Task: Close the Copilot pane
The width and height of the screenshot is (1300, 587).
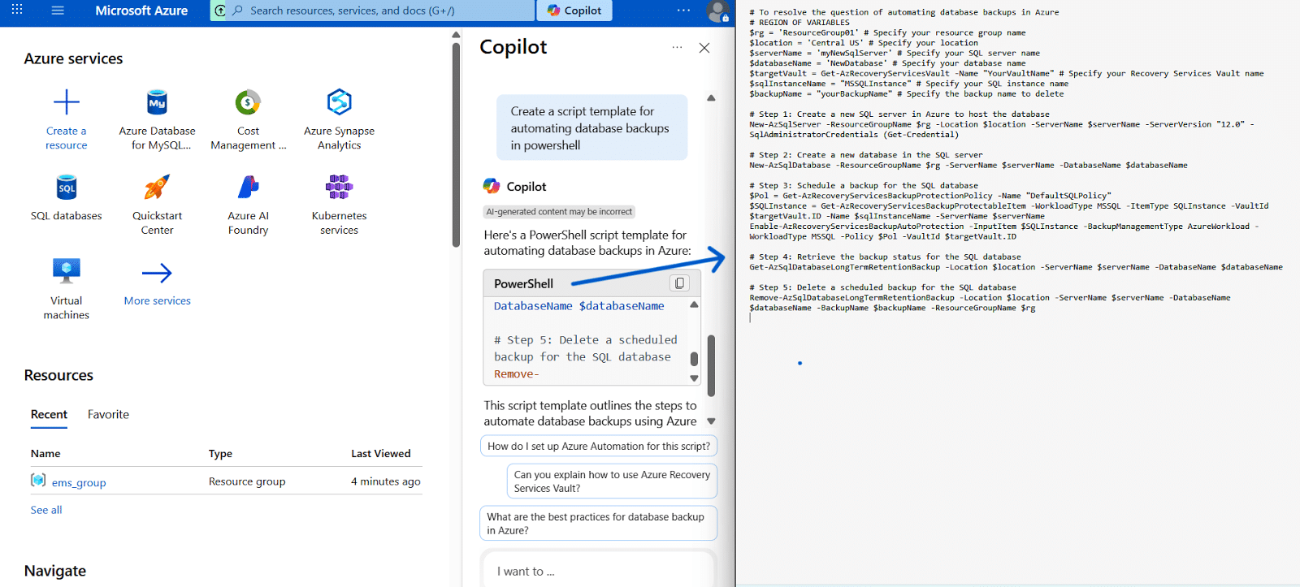Action: point(704,48)
